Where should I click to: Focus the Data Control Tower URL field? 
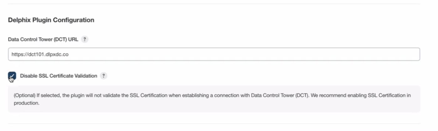214,54
